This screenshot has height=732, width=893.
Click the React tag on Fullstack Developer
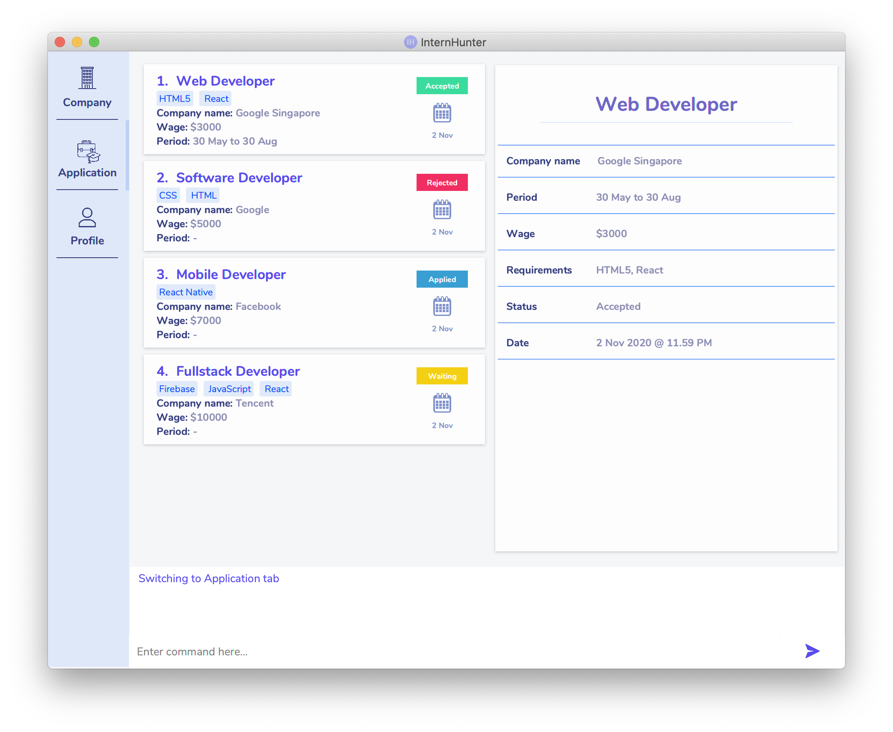point(276,389)
